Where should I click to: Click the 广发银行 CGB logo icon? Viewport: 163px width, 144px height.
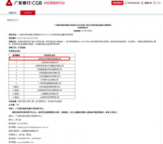pos(9,3)
